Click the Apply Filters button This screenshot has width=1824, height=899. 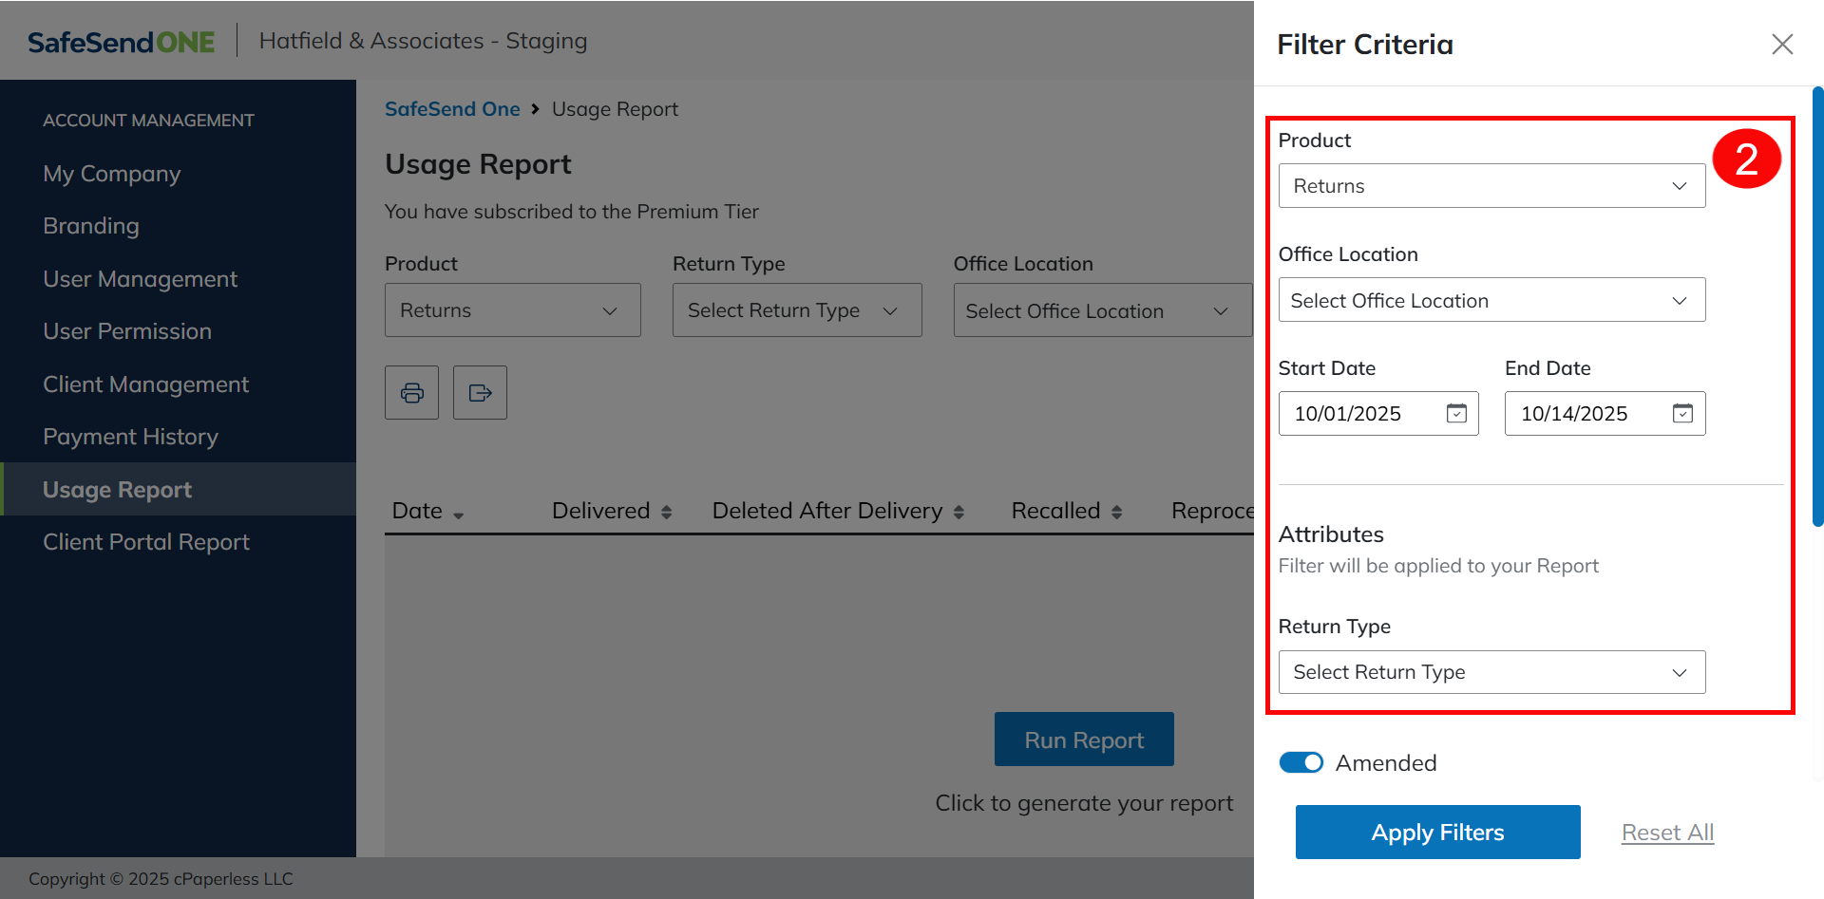[x=1437, y=833]
